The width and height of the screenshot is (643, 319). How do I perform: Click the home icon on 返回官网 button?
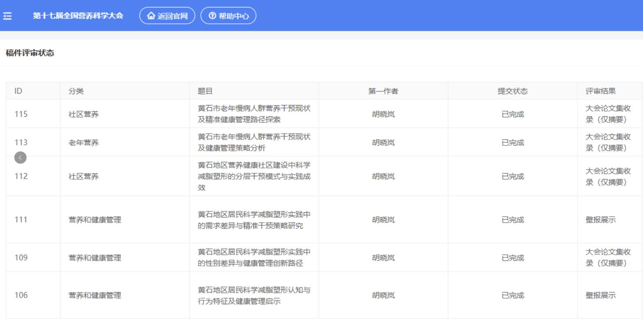click(x=150, y=16)
